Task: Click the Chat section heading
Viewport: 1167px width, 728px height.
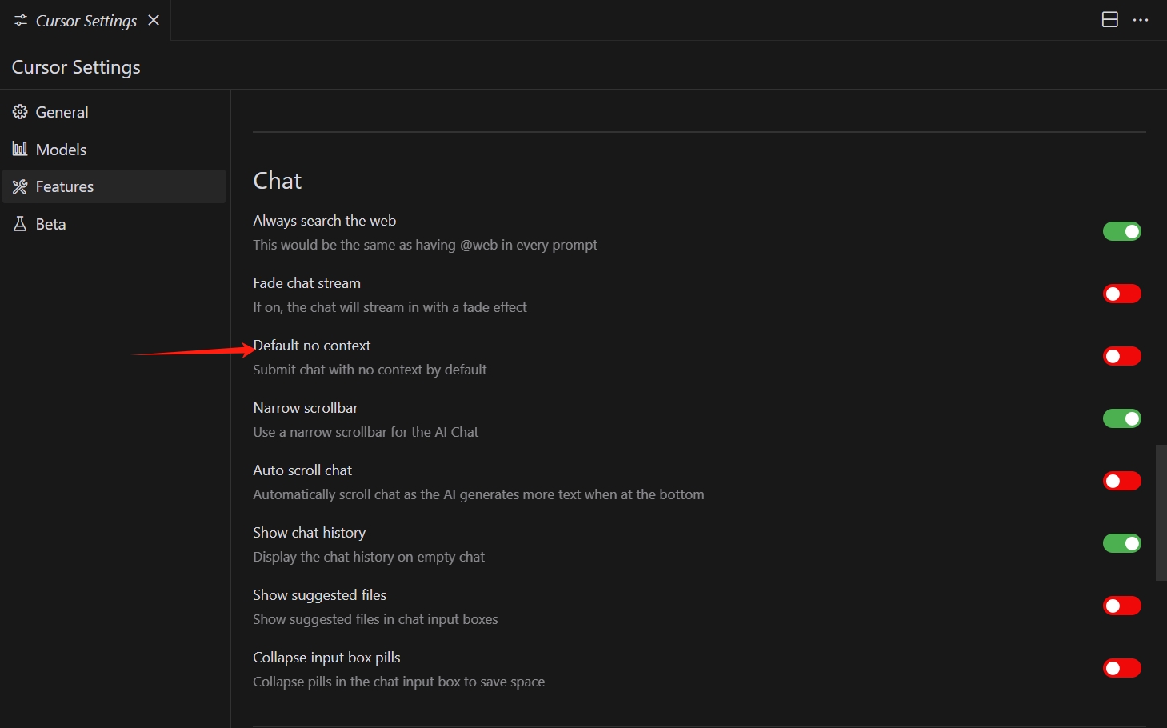Action: click(278, 181)
